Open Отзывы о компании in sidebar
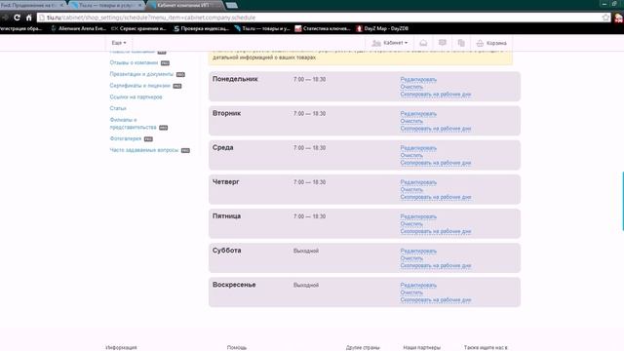The width and height of the screenshot is (624, 351). pos(134,62)
